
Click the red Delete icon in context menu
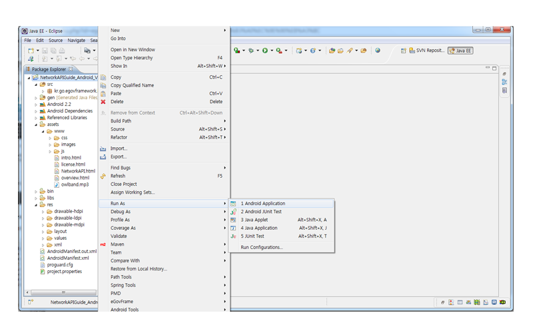pyautogui.click(x=103, y=102)
